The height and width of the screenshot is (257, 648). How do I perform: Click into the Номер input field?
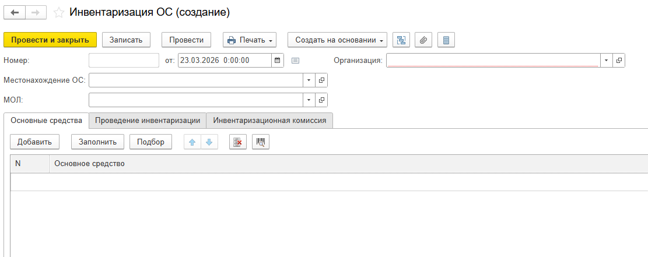point(124,60)
